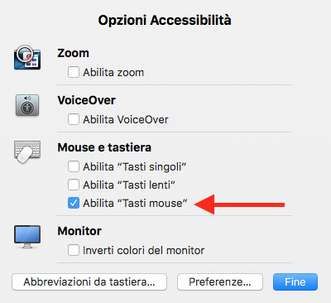The height and width of the screenshot is (303, 331).
Task: Select the "VoiceOver" section heading
Action: click(86, 100)
